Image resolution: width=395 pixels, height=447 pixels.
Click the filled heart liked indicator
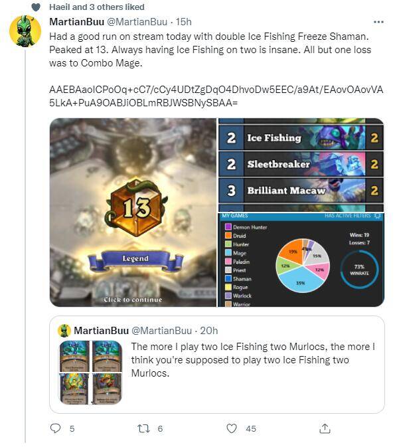pyautogui.click(x=36, y=7)
